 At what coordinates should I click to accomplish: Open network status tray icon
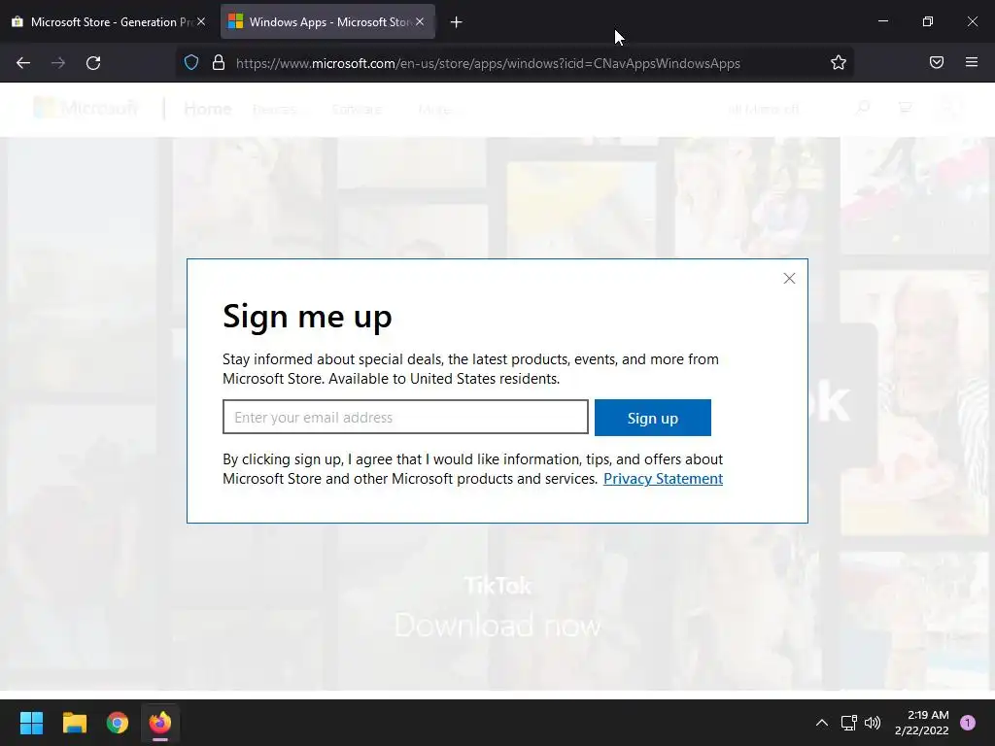(848, 723)
